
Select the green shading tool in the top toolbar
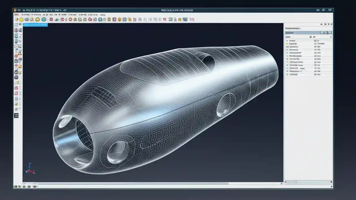click(43, 19)
